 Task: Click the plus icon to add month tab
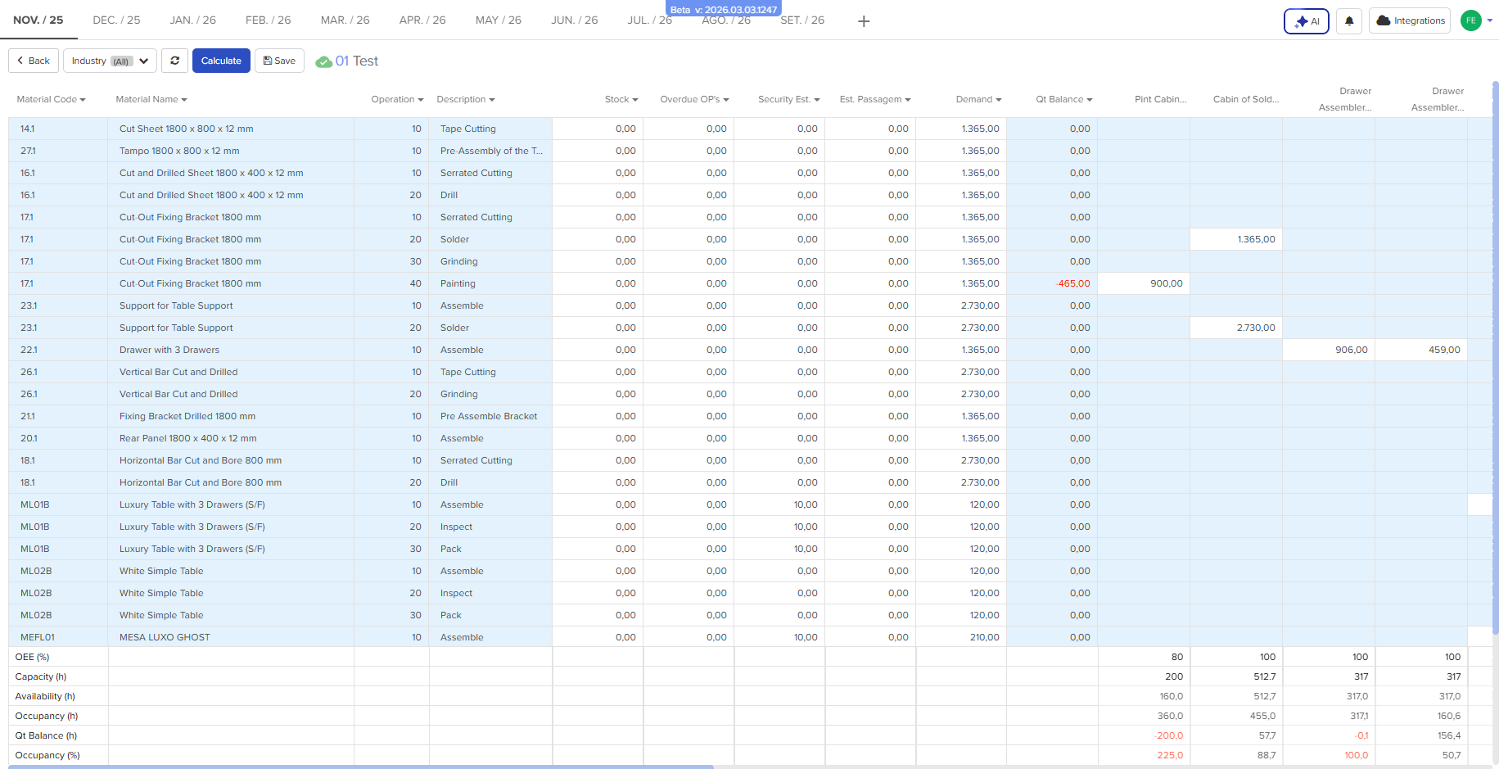coord(864,21)
